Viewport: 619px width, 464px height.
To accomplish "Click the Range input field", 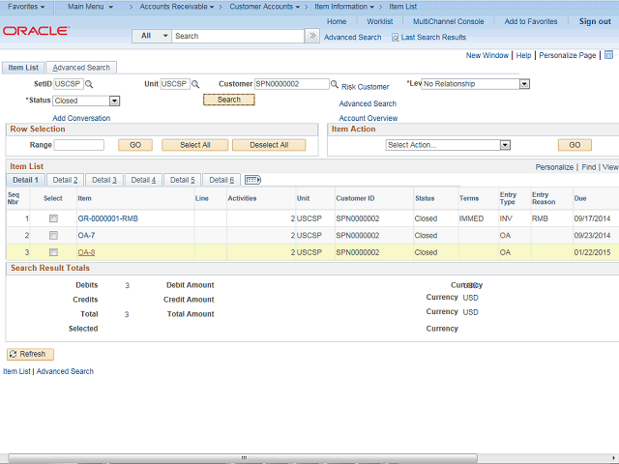I will (79, 145).
